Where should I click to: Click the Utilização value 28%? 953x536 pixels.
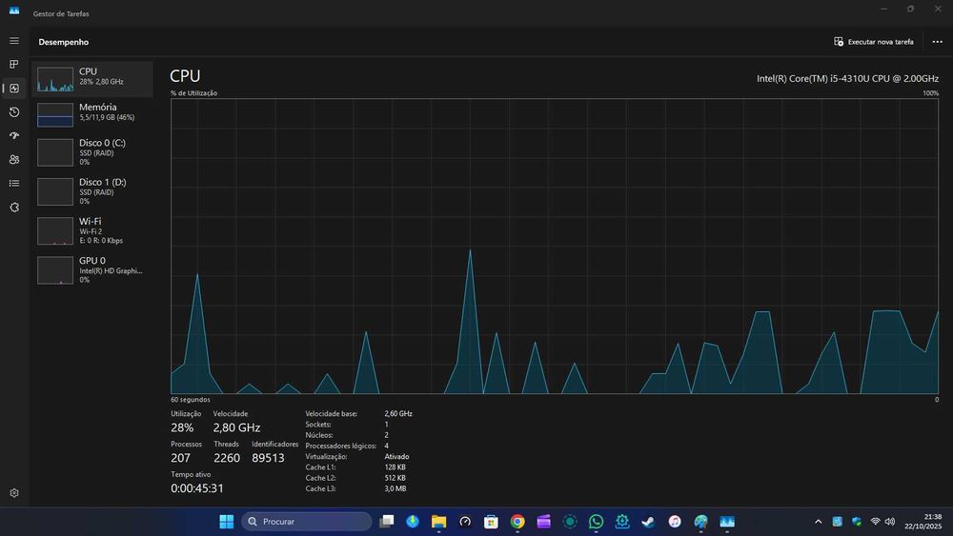182,428
